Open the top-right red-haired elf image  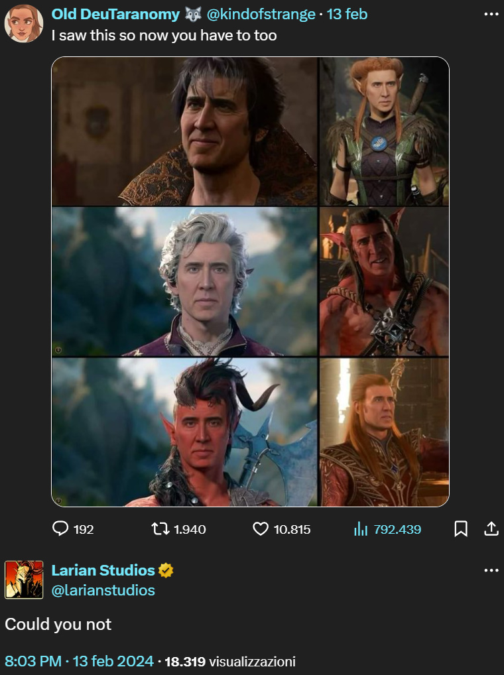tap(385, 131)
